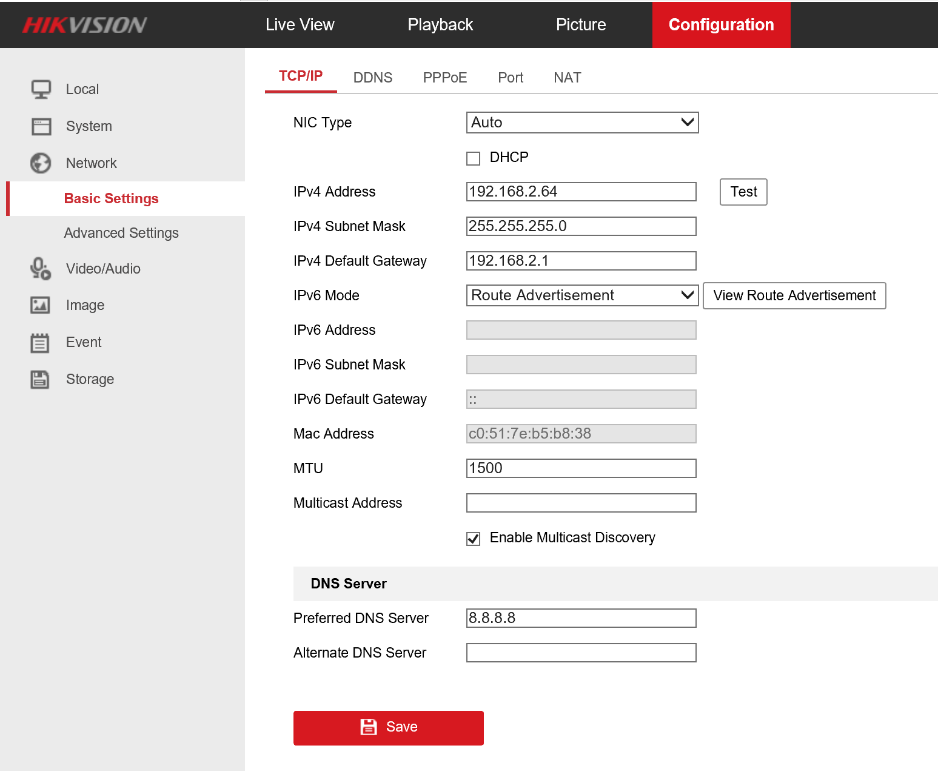Click the Video/Audio microphone icon

click(x=41, y=269)
